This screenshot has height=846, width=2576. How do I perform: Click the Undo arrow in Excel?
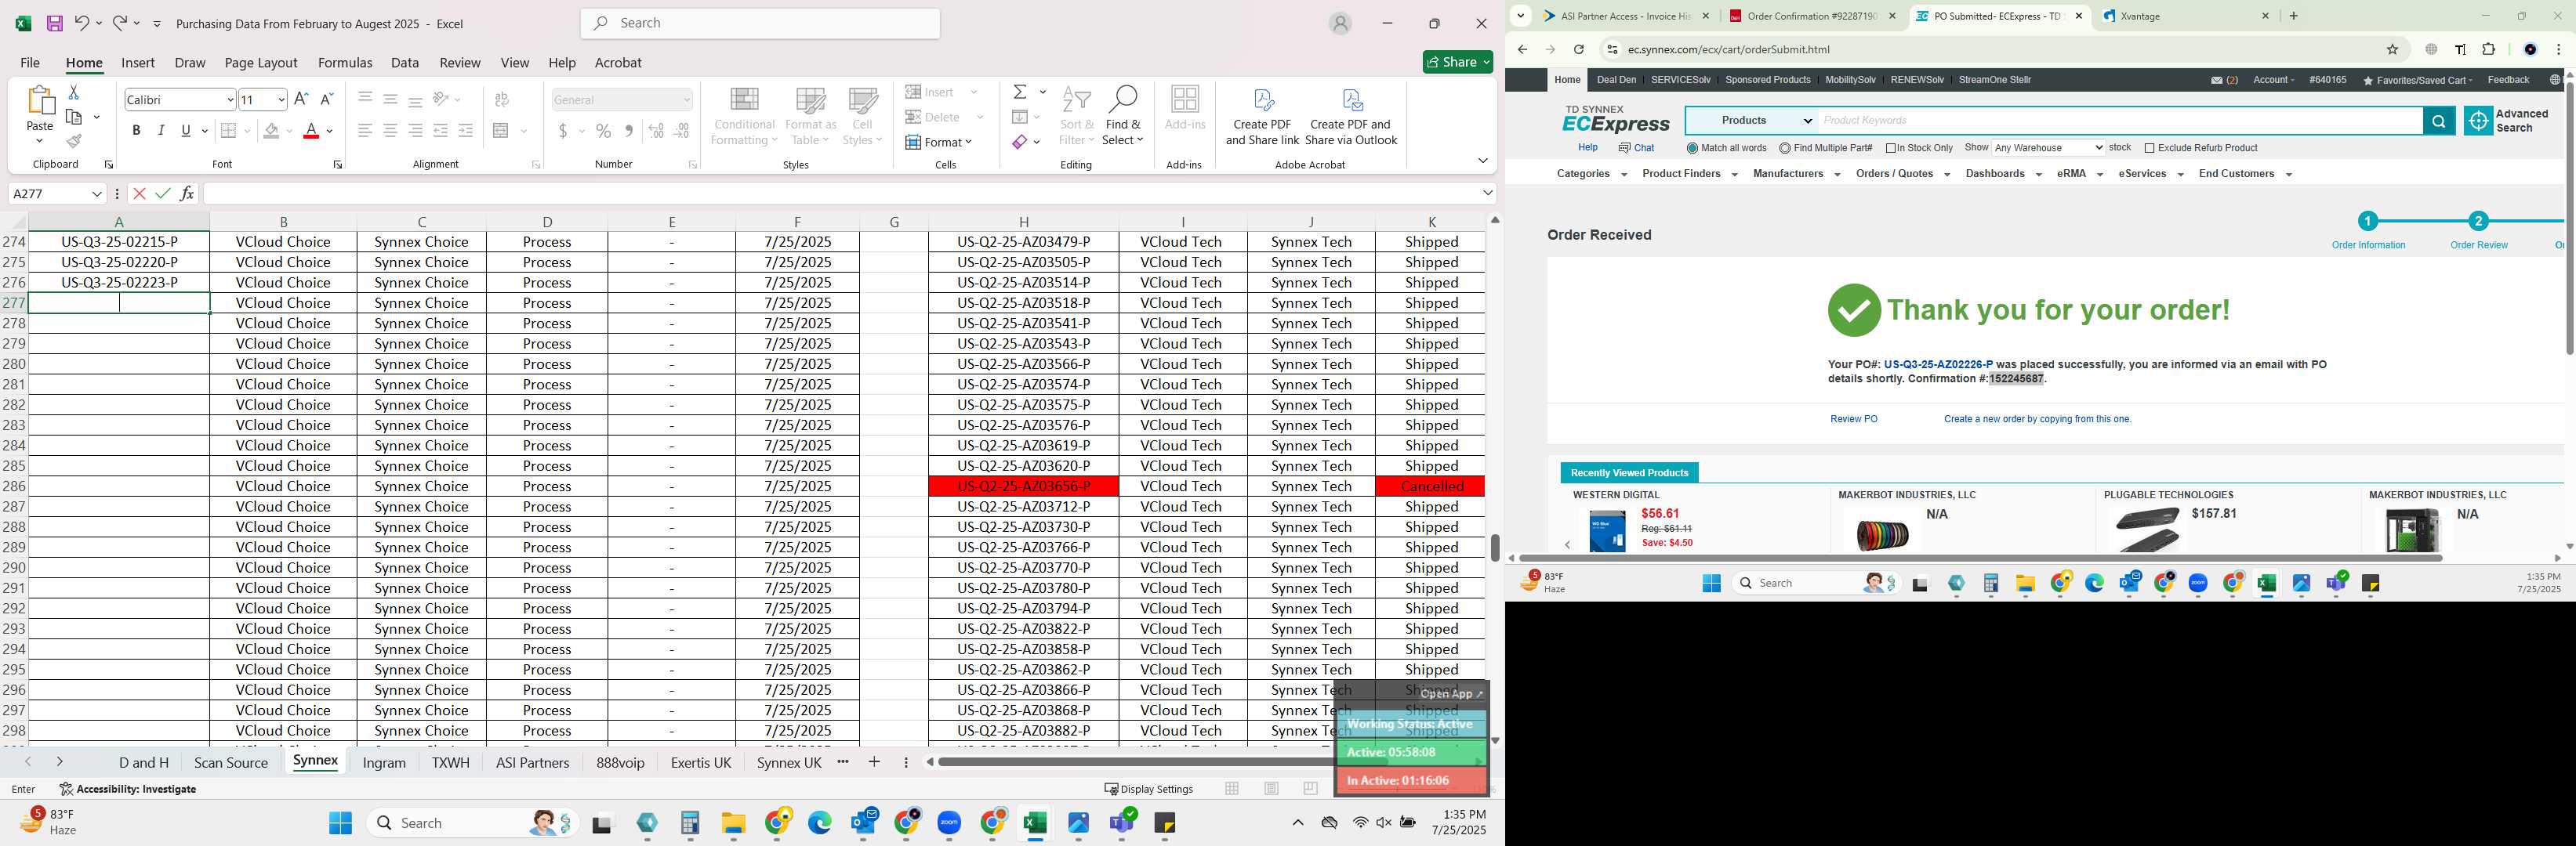pyautogui.click(x=82, y=23)
